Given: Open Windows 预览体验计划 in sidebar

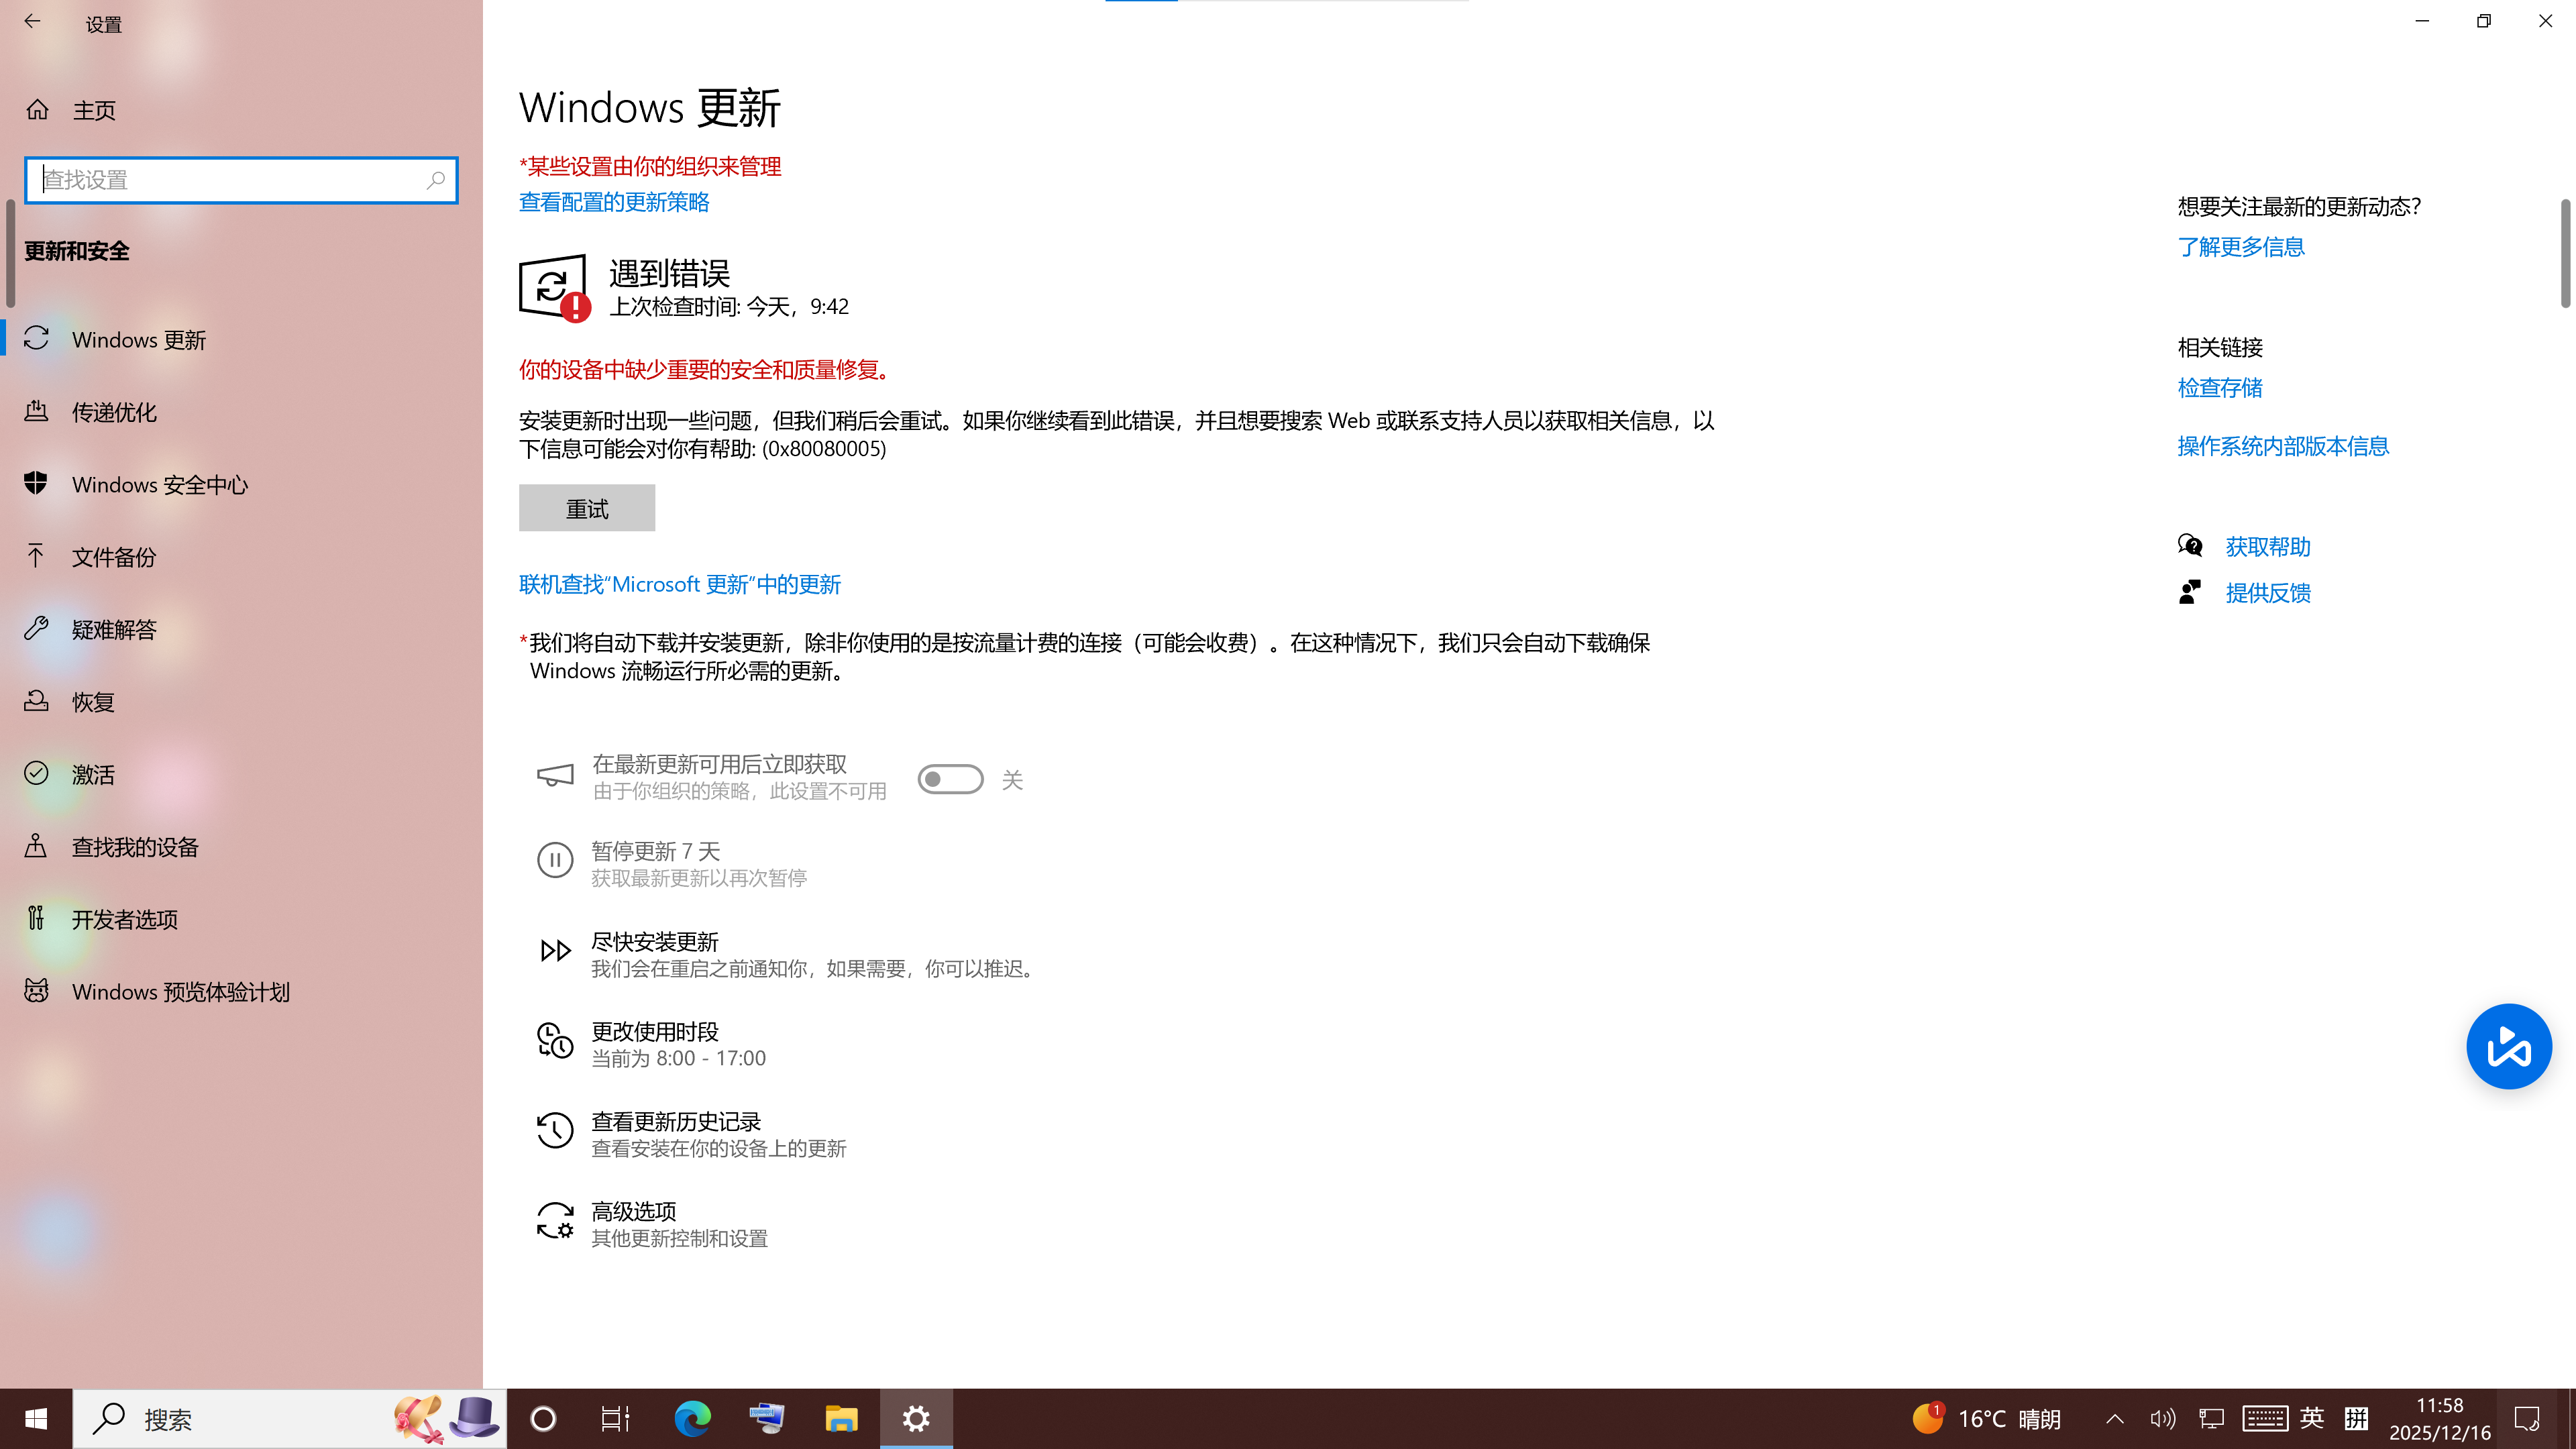Looking at the screenshot, I should [241, 992].
